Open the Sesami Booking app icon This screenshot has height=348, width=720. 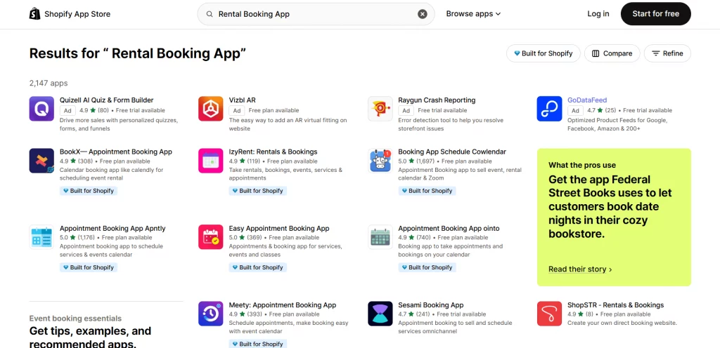coord(380,314)
